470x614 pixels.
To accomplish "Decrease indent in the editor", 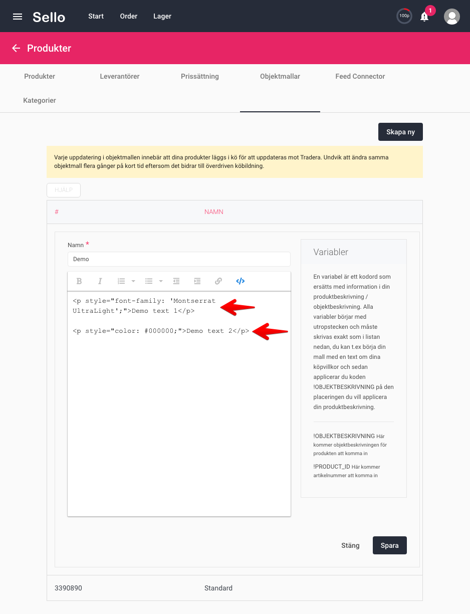I will point(176,281).
